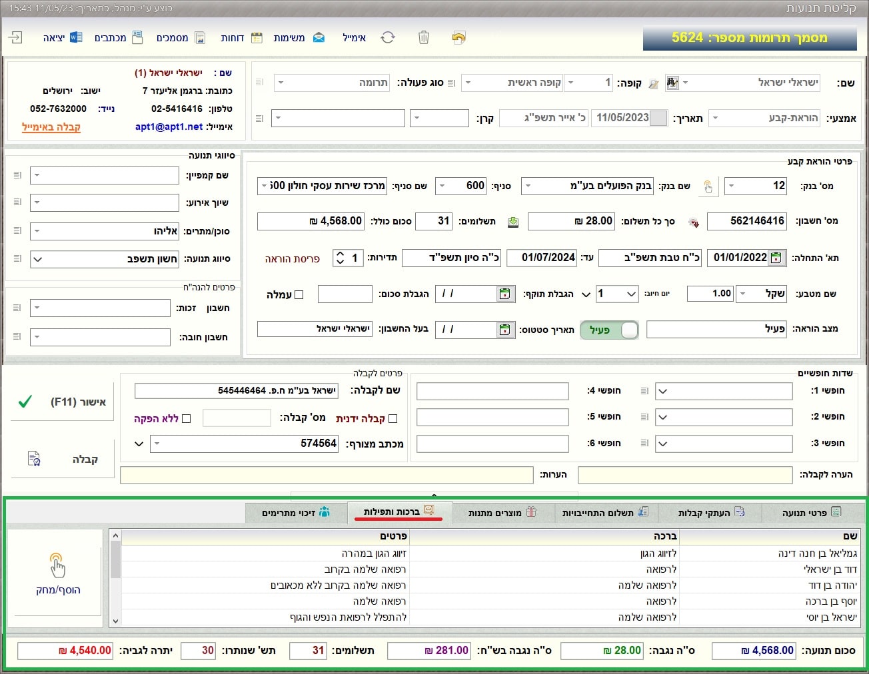869x674 pixels.
Task: Click the exit door icon
Action: 15,38
